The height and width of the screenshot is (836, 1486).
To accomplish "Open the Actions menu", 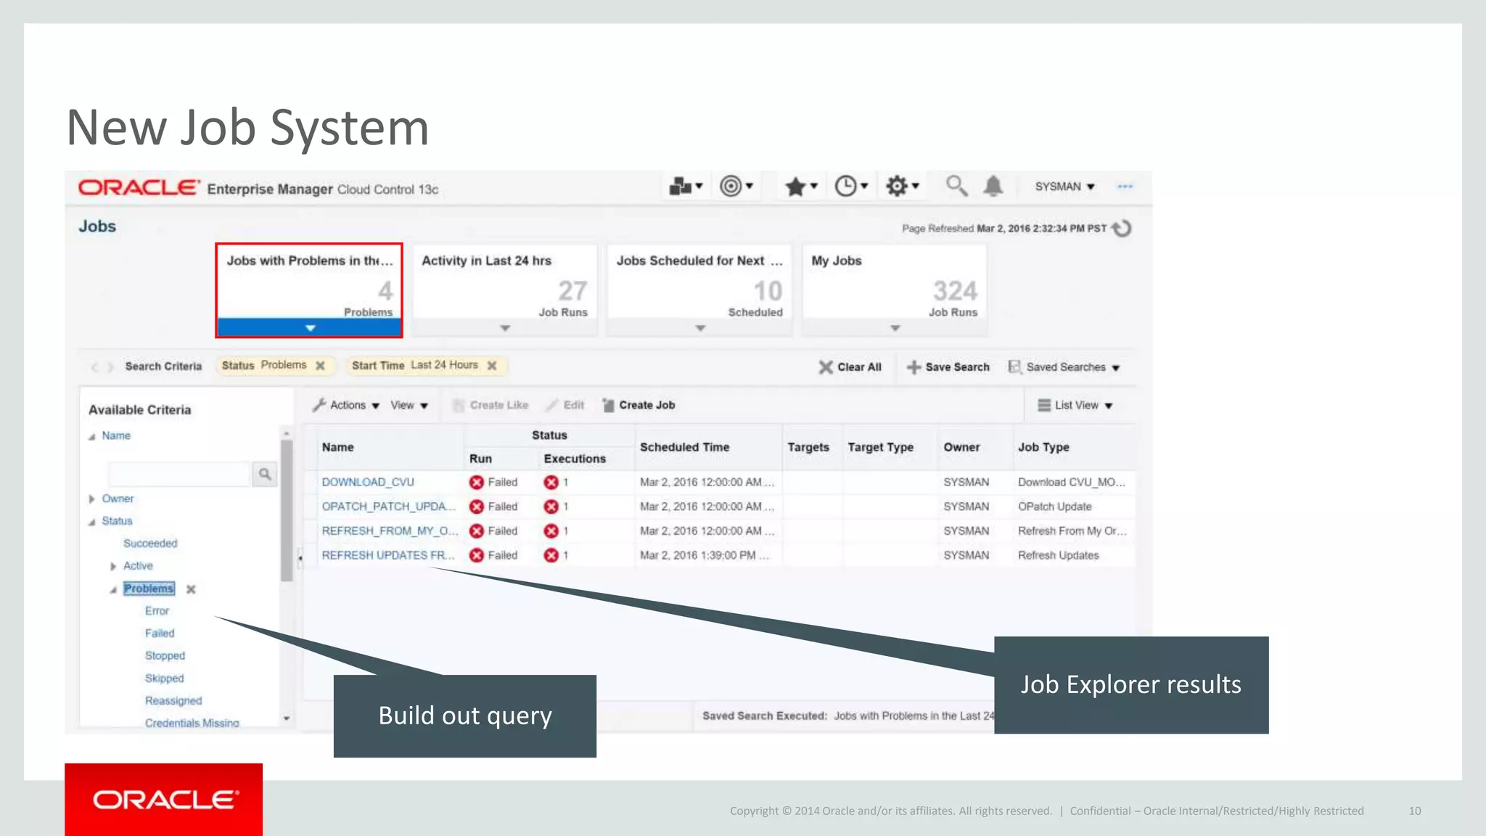I will point(346,405).
